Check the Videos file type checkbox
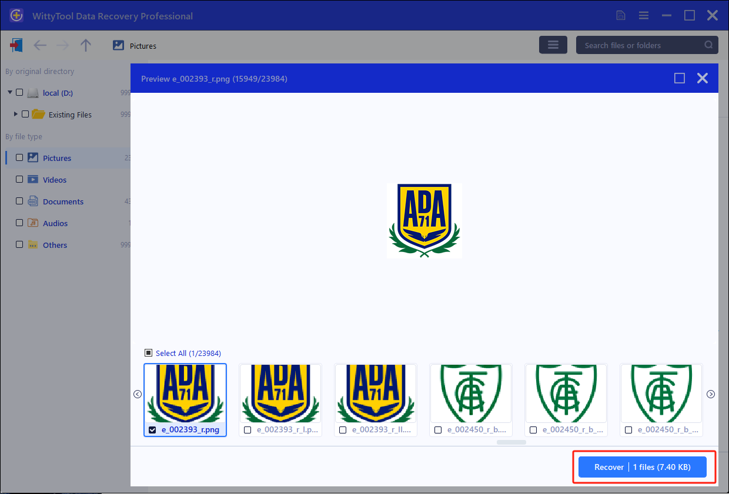The height and width of the screenshot is (494, 729). tap(19, 180)
